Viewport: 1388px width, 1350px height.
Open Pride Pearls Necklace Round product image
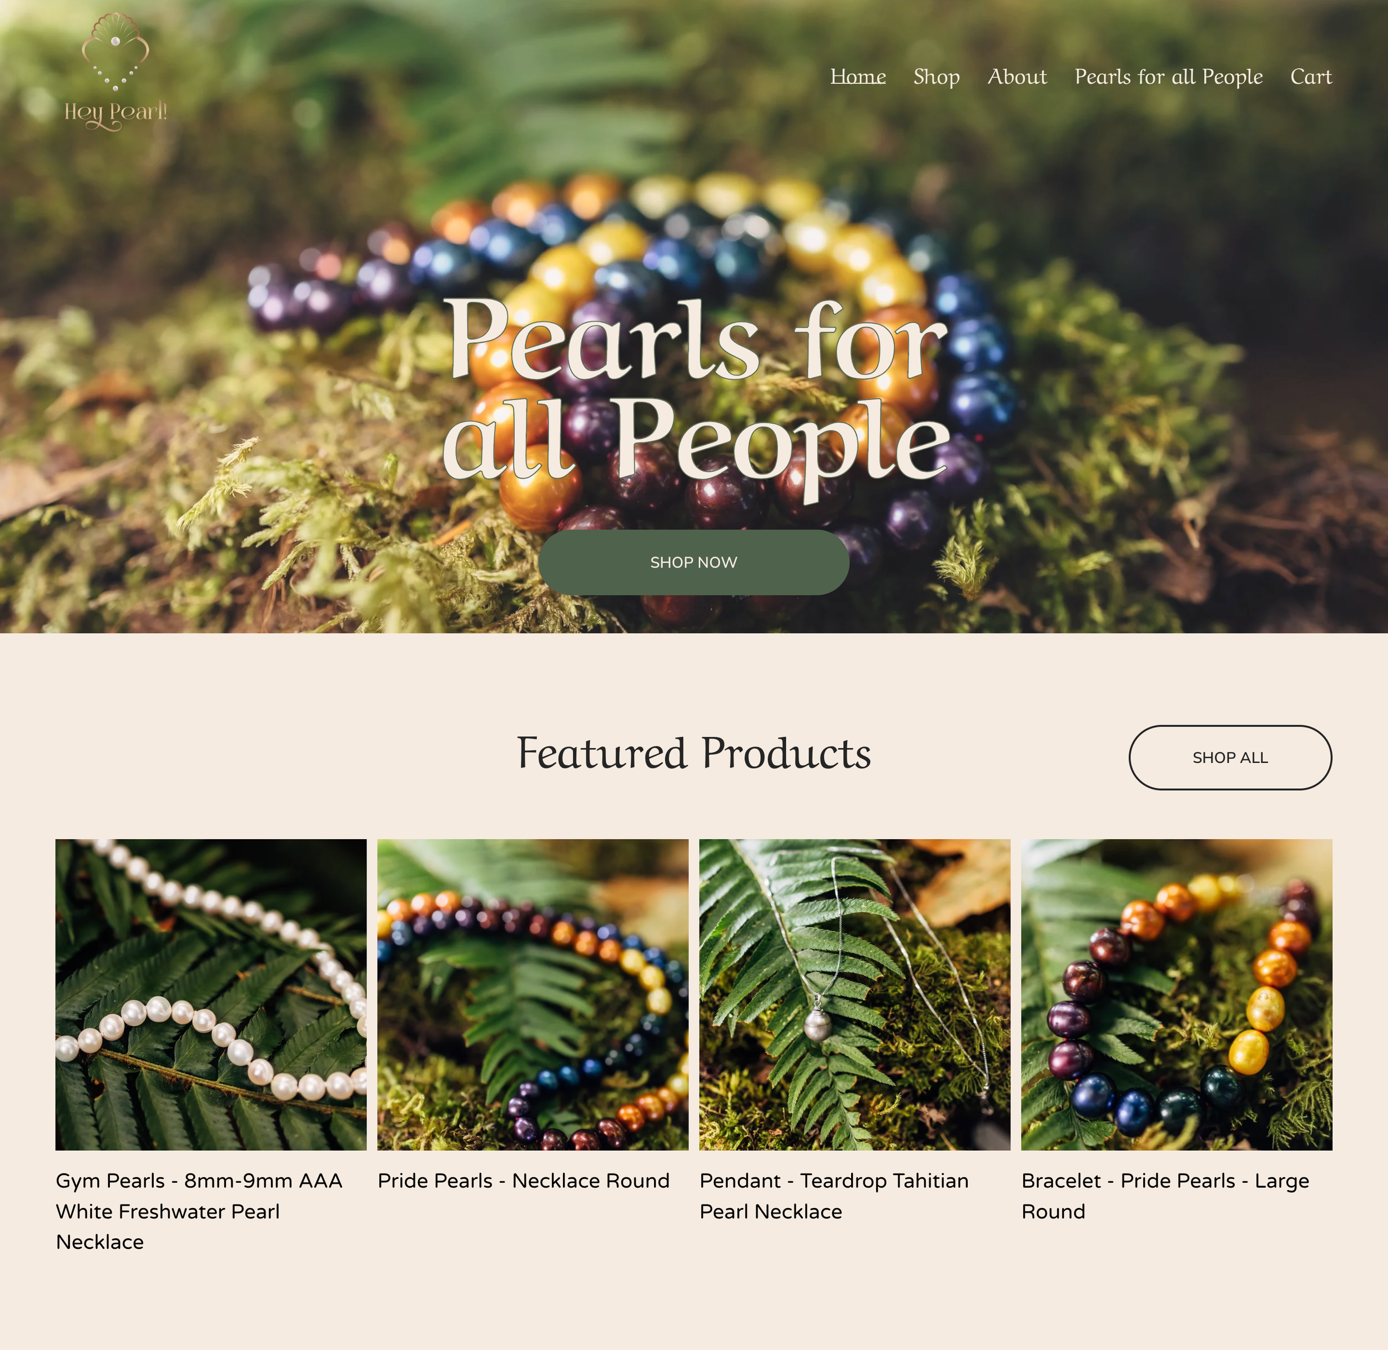click(533, 995)
